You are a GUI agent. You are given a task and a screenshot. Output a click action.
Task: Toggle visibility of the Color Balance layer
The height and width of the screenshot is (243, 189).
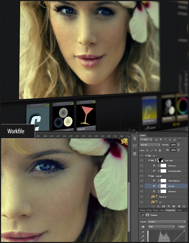click(x=142, y=181)
